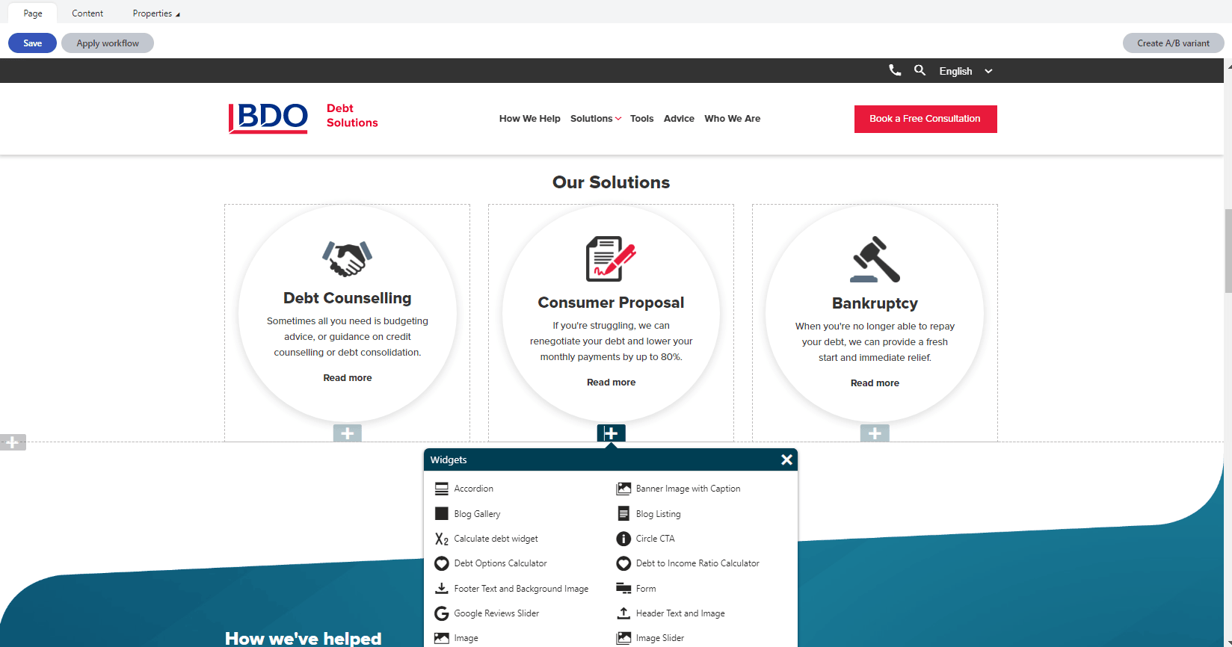The width and height of the screenshot is (1232, 647).
Task: Select the Image widget icon
Action: pyautogui.click(x=442, y=638)
